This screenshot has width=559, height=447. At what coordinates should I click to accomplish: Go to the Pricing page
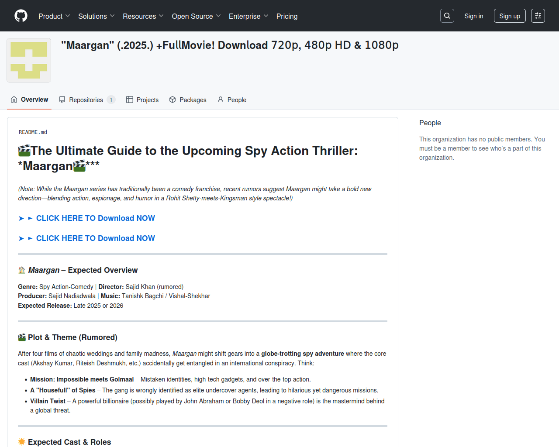coord(287,16)
